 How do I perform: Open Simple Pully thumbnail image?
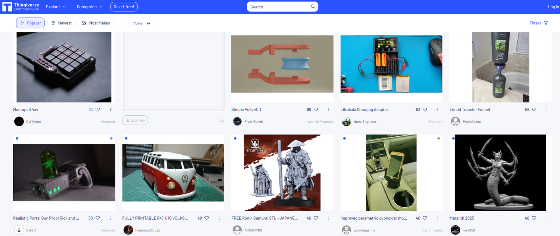(x=282, y=64)
